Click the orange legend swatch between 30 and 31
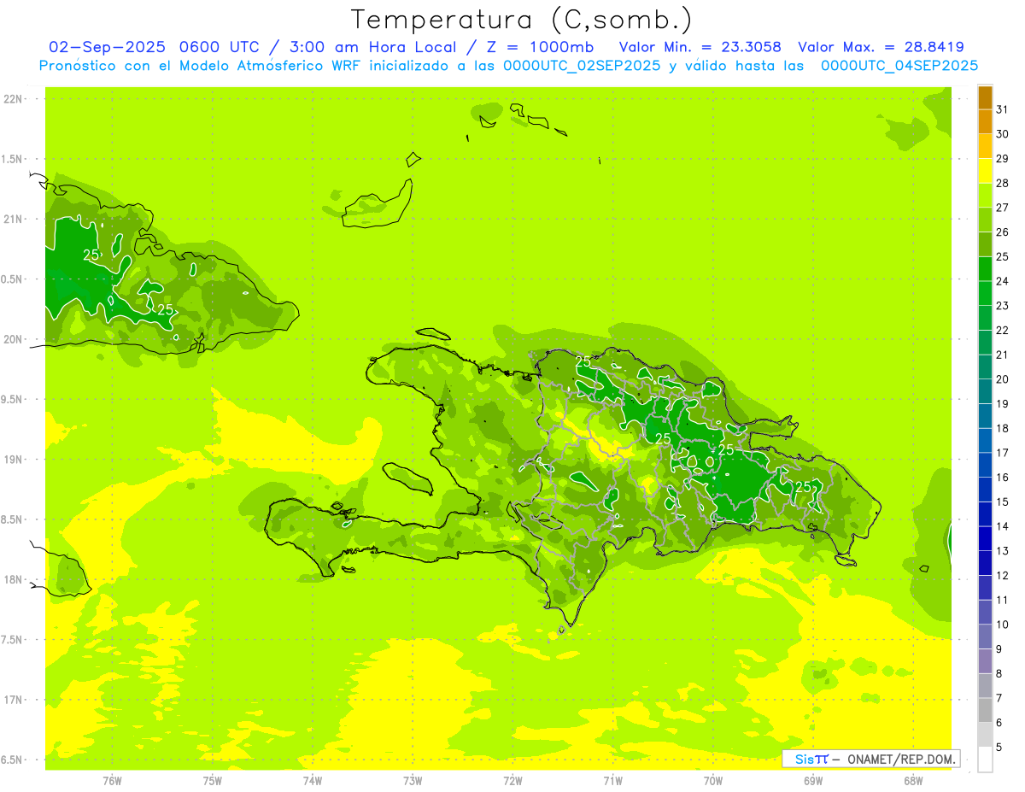The height and width of the screenshot is (792, 1025). pyautogui.click(x=985, y=122)
